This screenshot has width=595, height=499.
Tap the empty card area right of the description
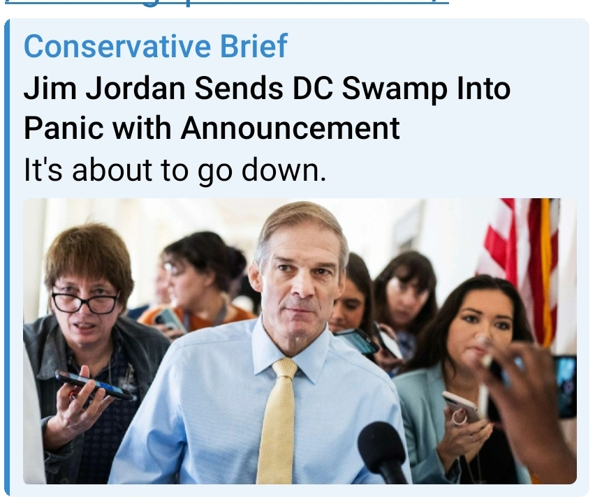tap(452, 170)
